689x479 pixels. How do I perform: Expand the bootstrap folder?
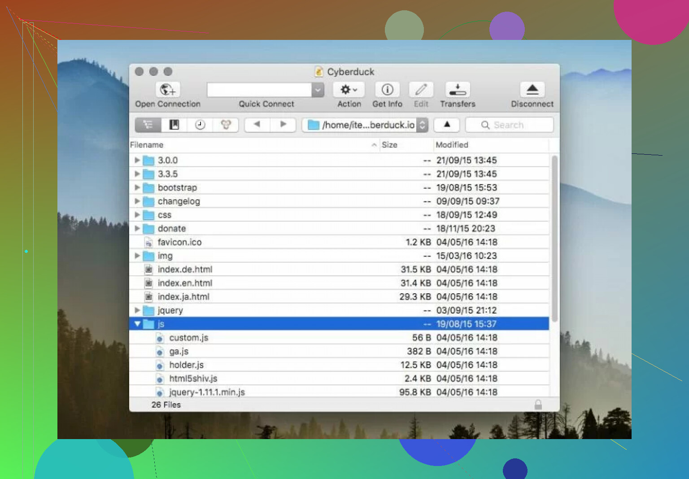coord(137,187)
